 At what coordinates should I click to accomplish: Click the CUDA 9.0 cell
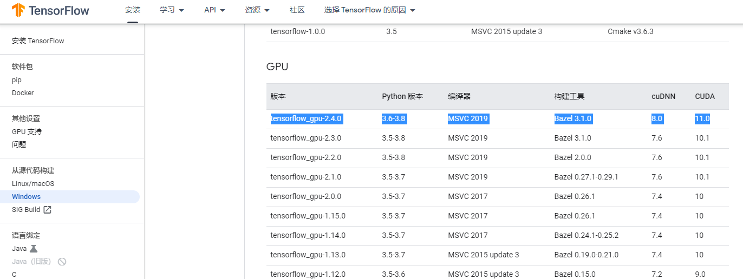pos(700,274)
